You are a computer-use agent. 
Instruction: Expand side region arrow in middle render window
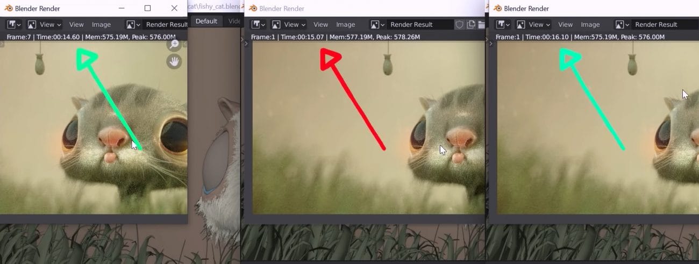pos(246,44)
